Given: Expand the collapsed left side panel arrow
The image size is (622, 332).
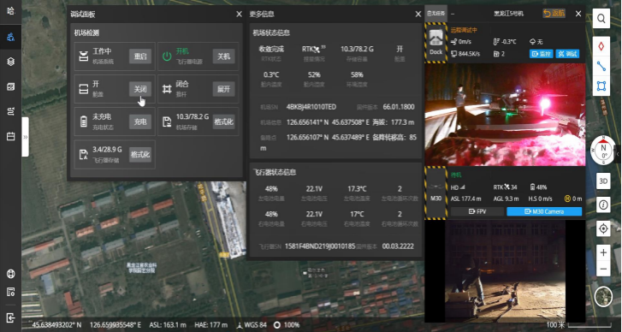Looking at the screenshot, I should point(26,137).
